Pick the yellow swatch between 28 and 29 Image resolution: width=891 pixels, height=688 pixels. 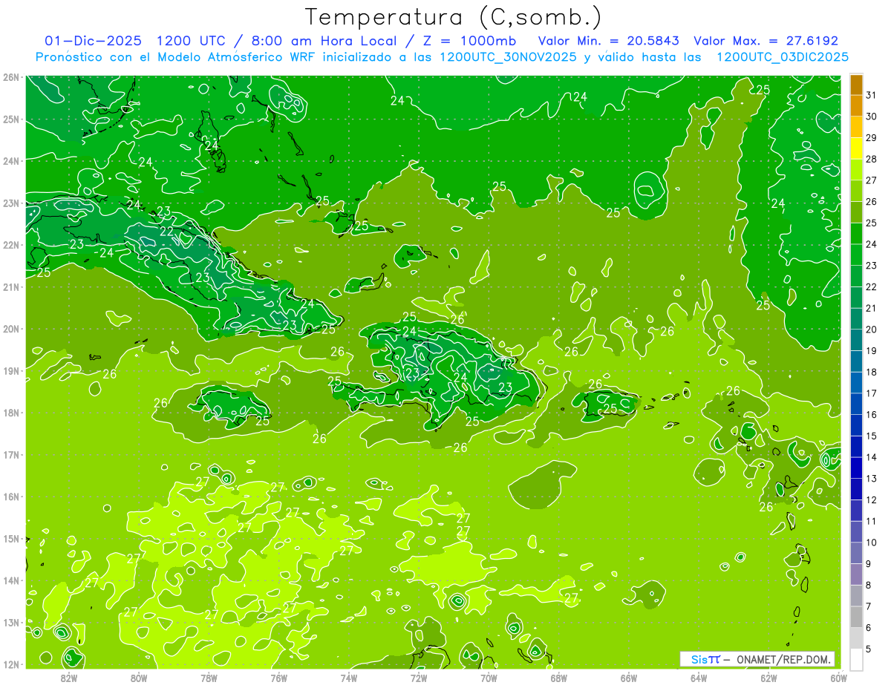point(856,148)
